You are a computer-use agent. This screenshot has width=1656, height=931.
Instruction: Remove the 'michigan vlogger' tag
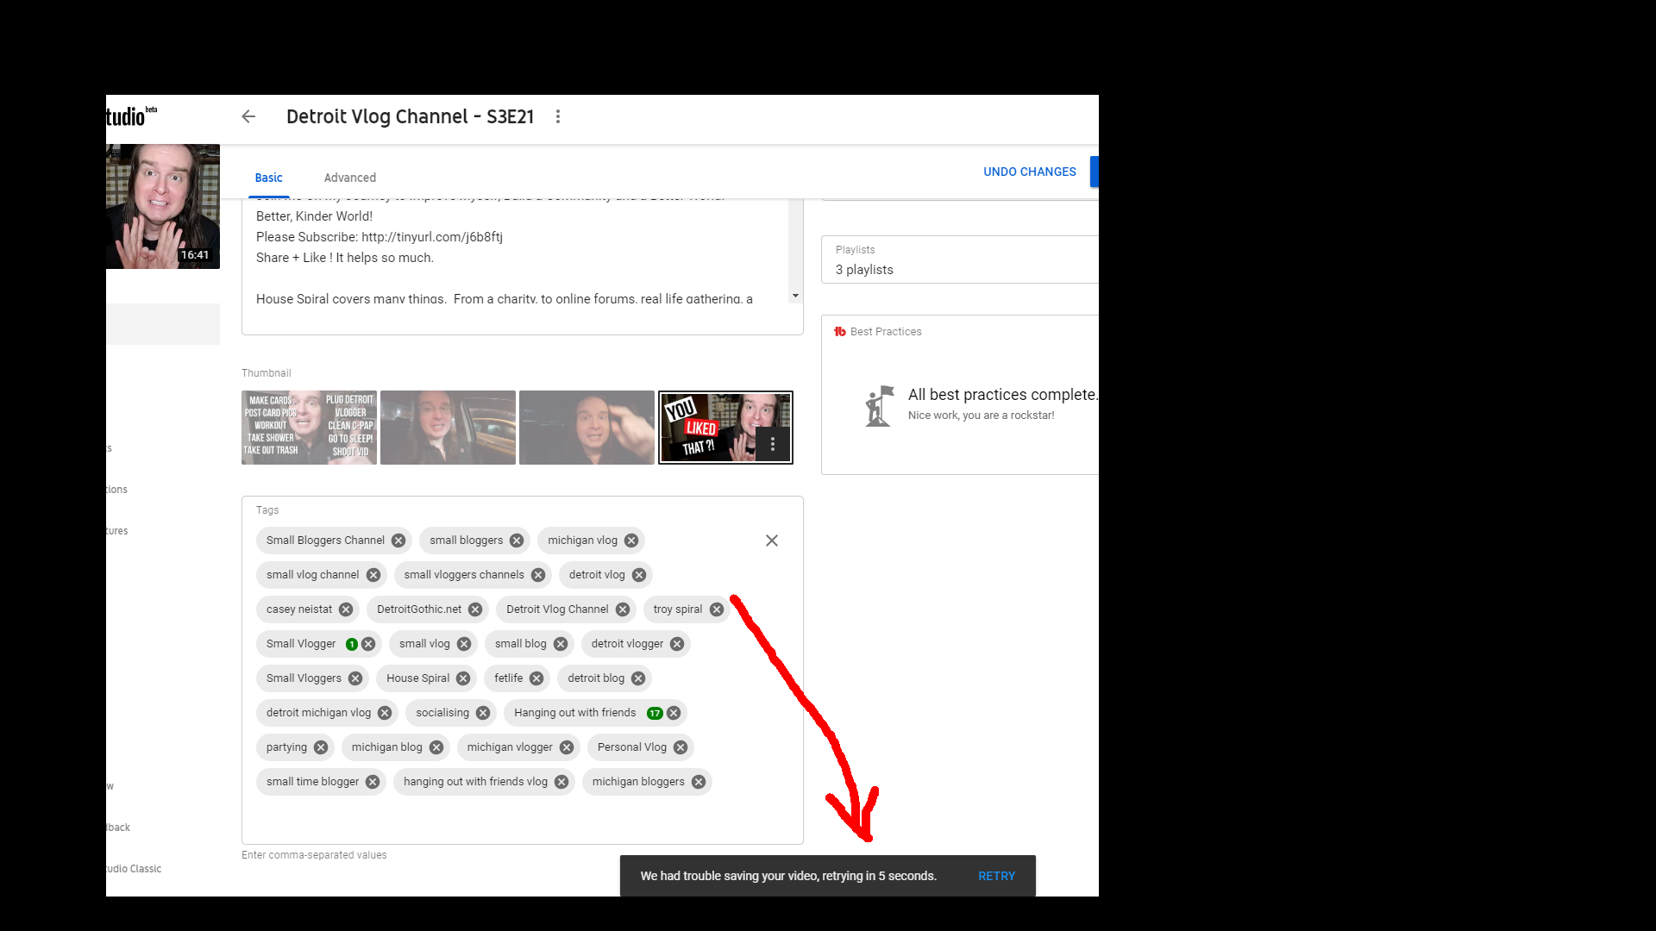[x=567, y=747]
